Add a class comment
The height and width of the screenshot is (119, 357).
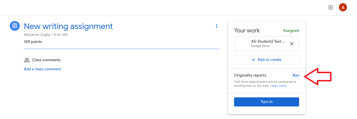tap(42, 69)
